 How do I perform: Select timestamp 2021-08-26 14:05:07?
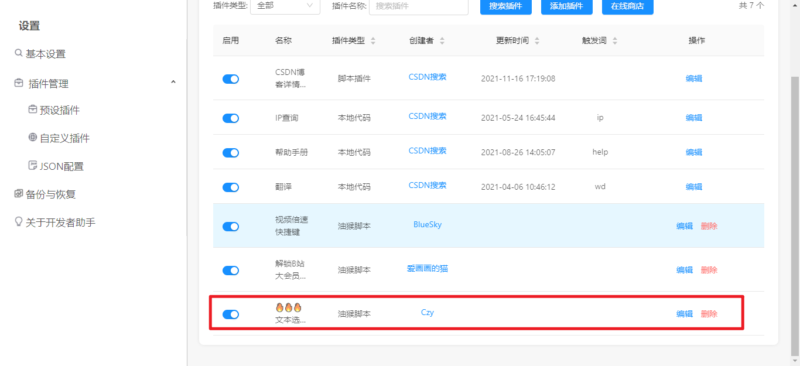click(x=518, y=152)
